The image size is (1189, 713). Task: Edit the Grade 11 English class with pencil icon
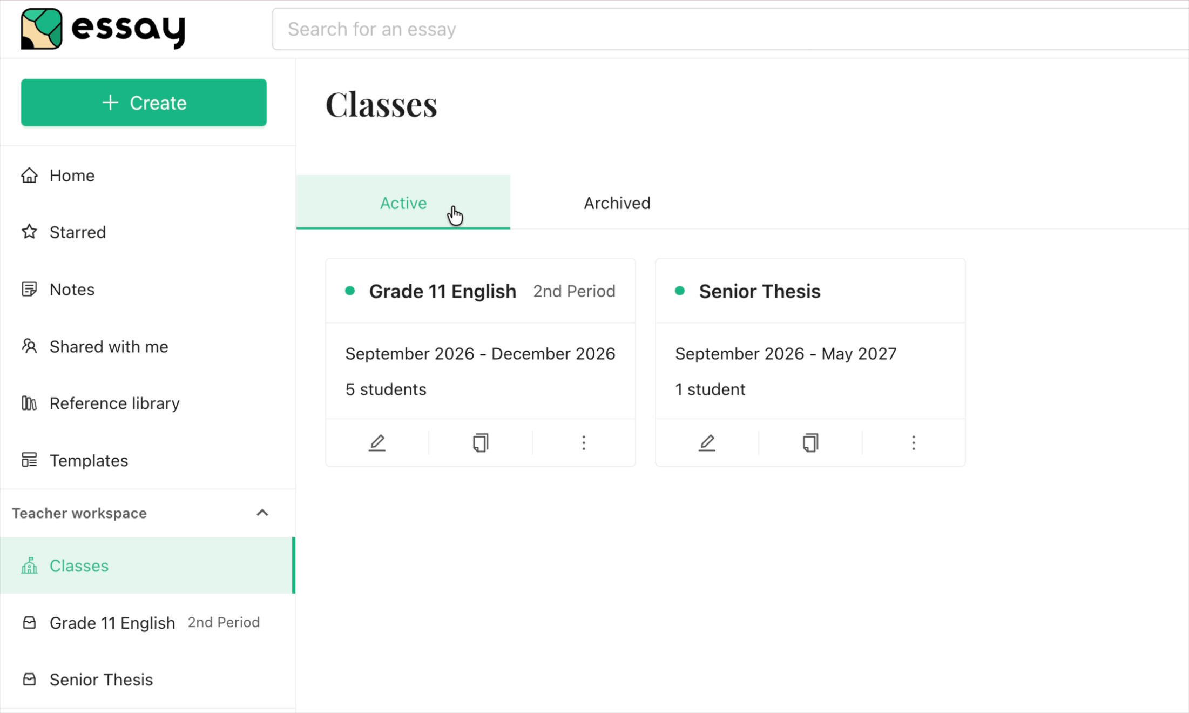[x=377, y=443]
